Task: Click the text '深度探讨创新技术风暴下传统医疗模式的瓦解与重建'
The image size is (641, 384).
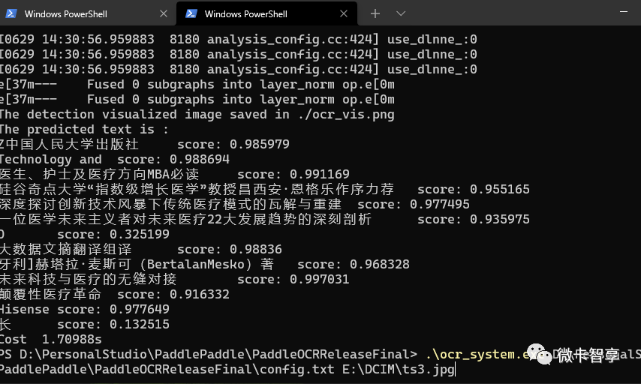Action: [170, 204]
